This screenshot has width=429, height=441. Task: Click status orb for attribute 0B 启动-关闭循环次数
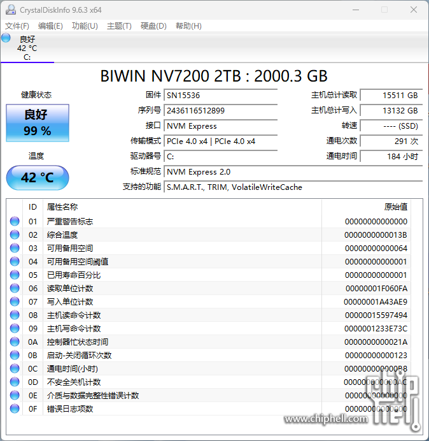pos(15,355)
